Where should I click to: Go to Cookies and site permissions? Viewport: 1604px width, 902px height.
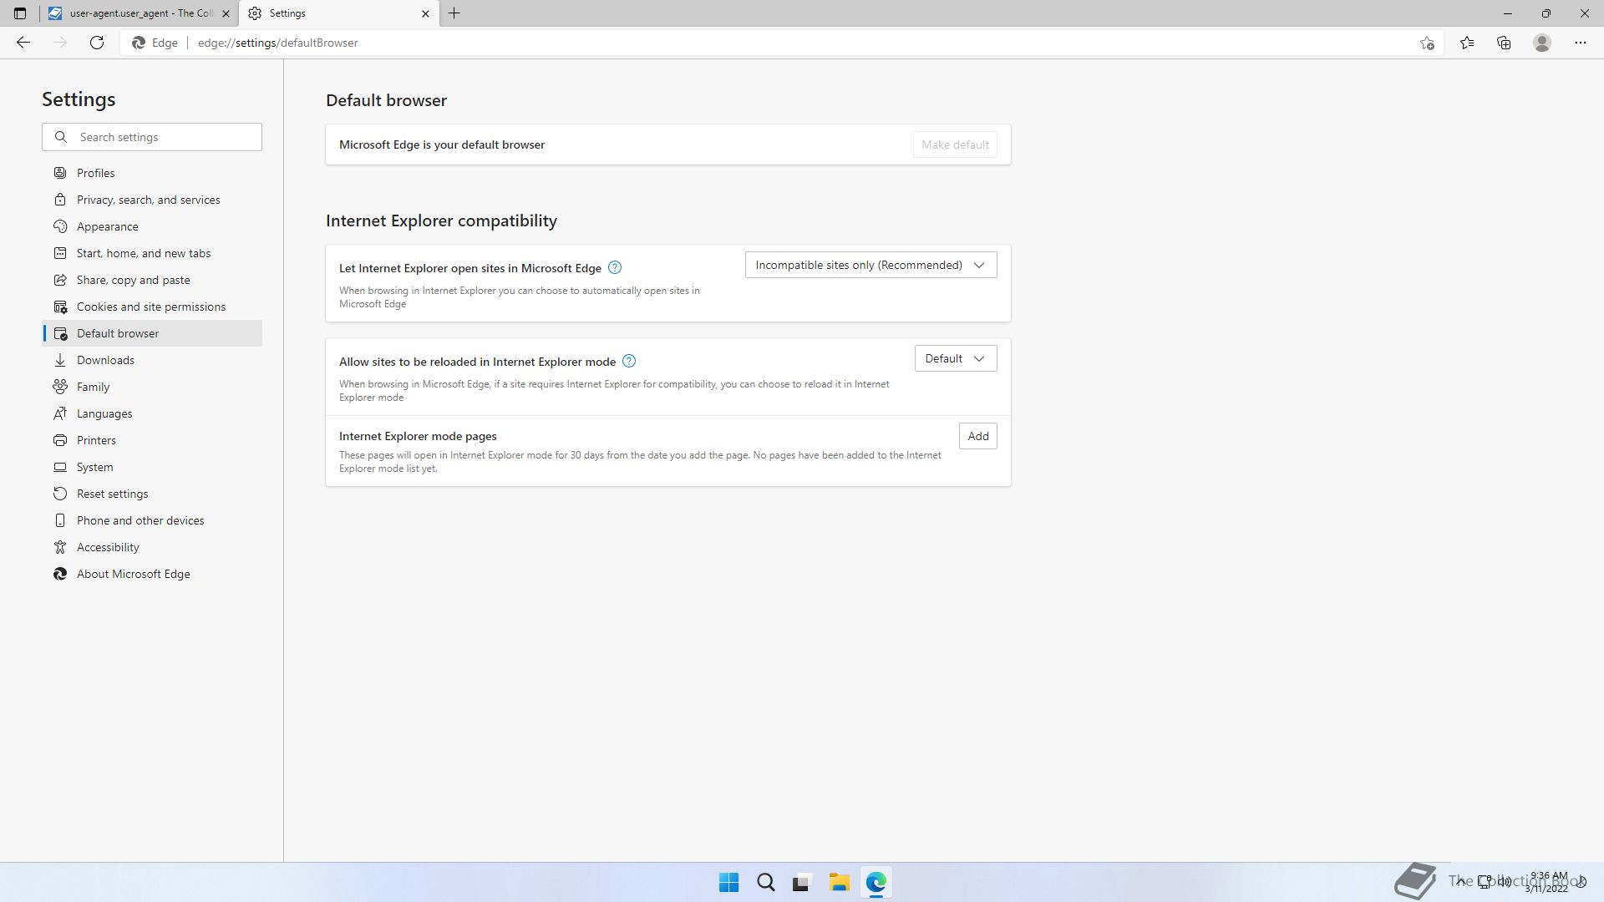pos(150,307)
